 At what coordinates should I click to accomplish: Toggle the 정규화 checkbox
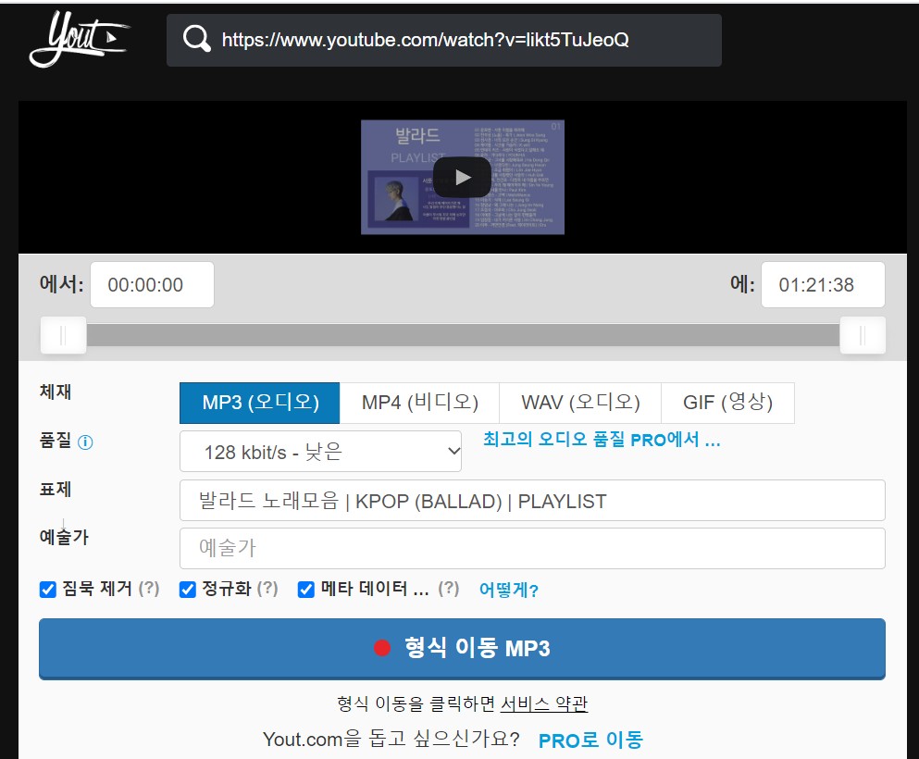pyautogui.click(x=188, y=589)
